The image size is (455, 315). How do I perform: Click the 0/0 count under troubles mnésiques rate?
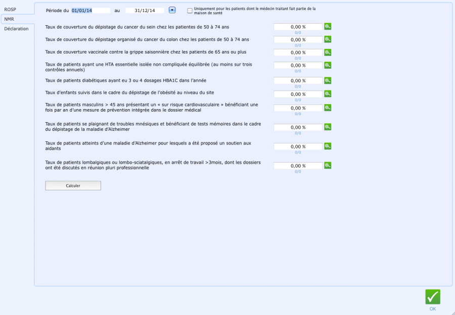click(x=298, y=133)
